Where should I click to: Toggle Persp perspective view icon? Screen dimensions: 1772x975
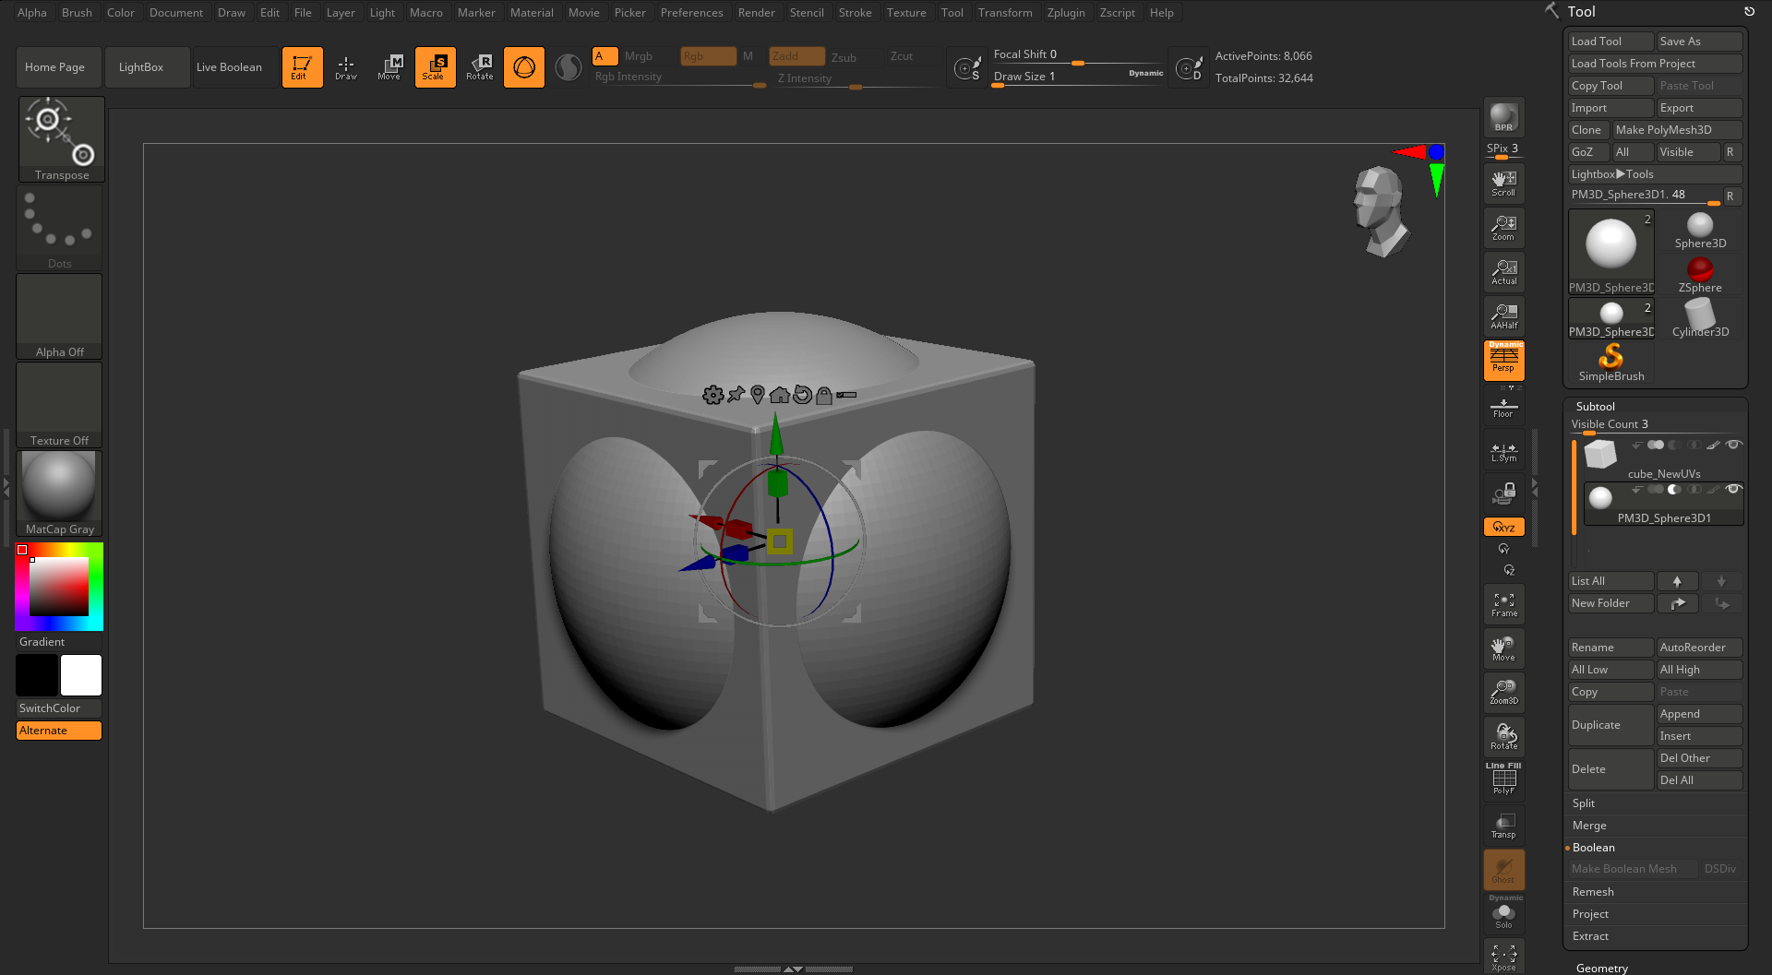pos(1503,361)
